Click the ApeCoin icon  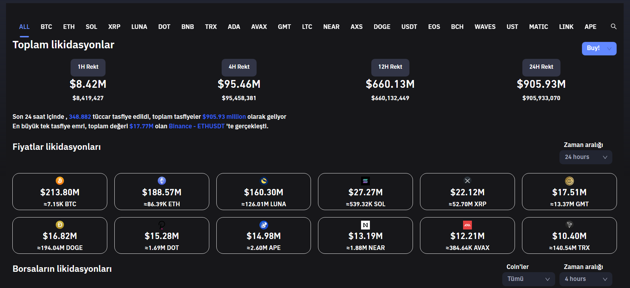pyautogui.click(x=264, y=225)
